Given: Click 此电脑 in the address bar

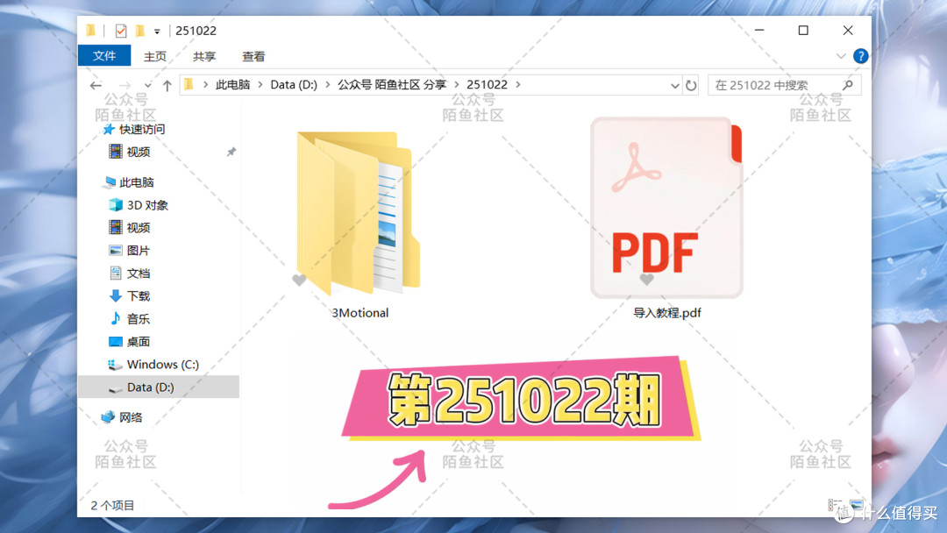Looking at the screenshot, I should [x=232, y=84].
